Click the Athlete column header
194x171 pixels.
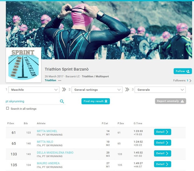(41, 123)
